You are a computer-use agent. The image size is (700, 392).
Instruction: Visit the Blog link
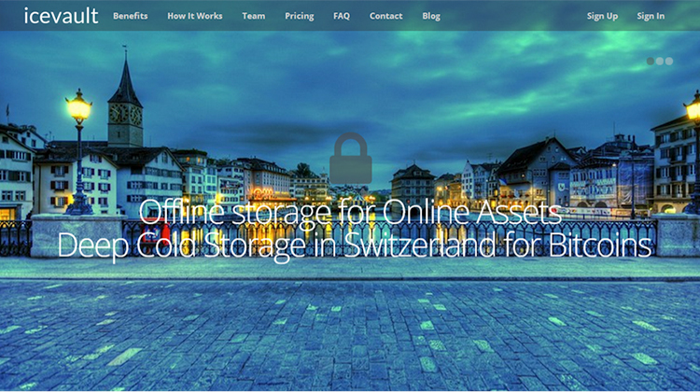431,16
